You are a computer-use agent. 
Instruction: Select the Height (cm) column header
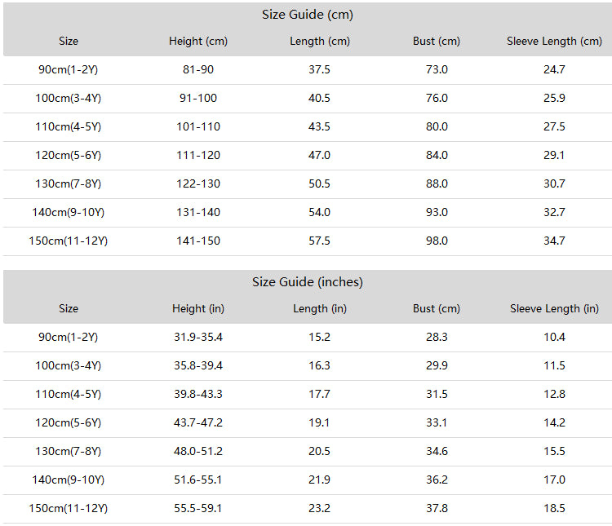198,41
